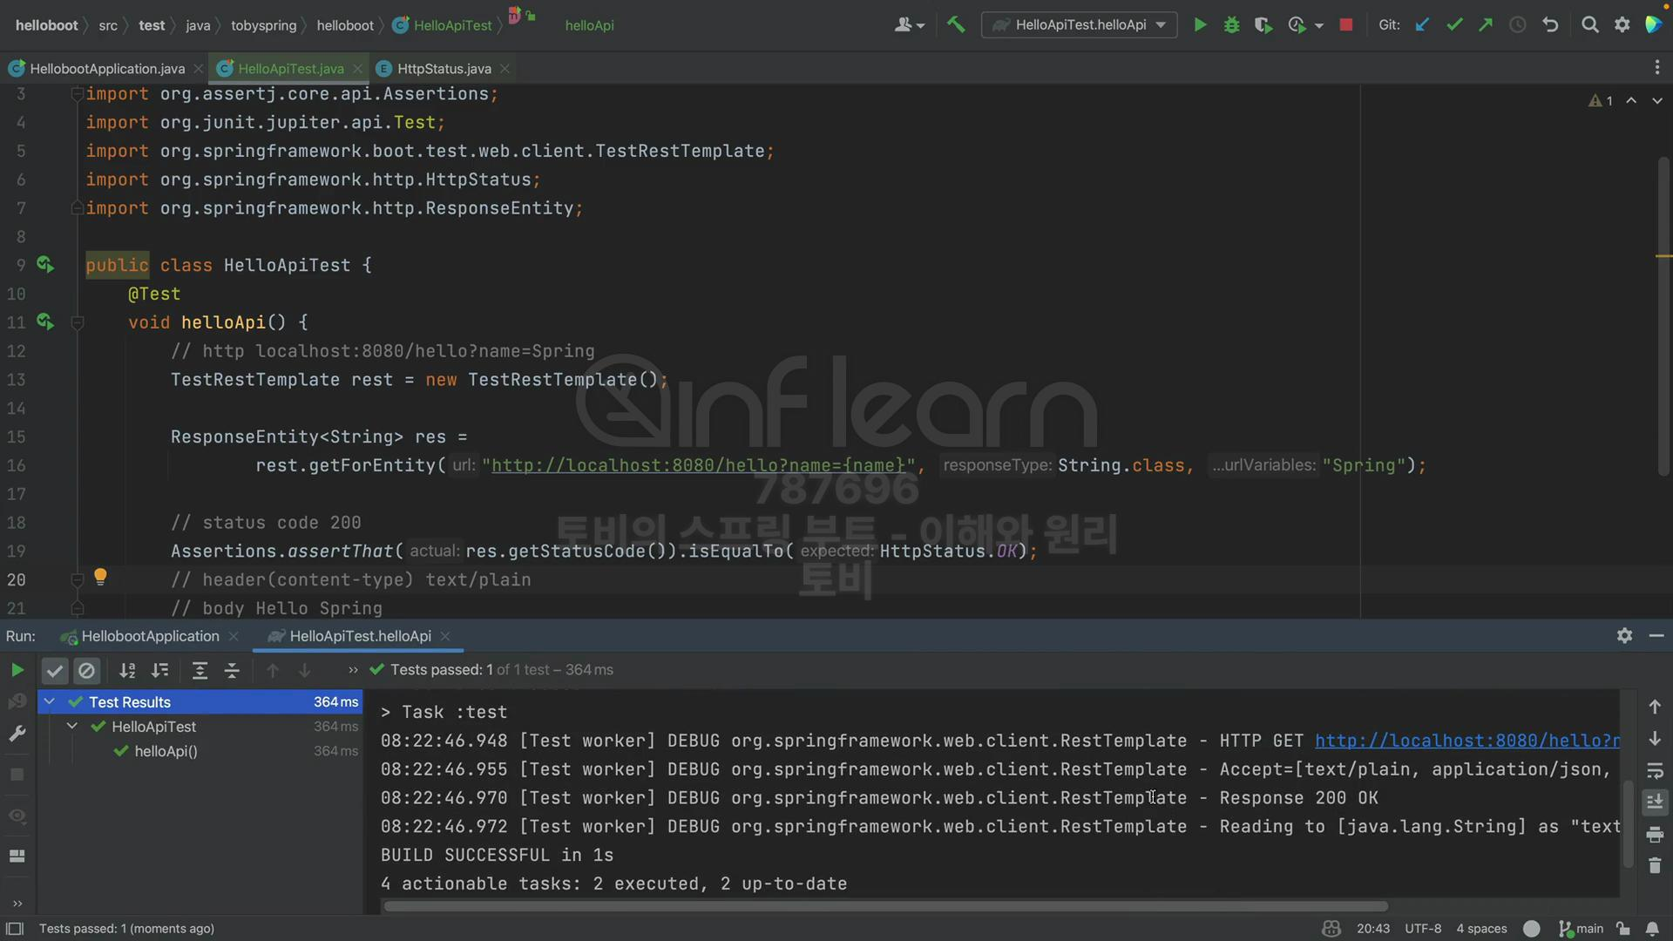Toggle show passed tests checkmark button

click(54, 670)
